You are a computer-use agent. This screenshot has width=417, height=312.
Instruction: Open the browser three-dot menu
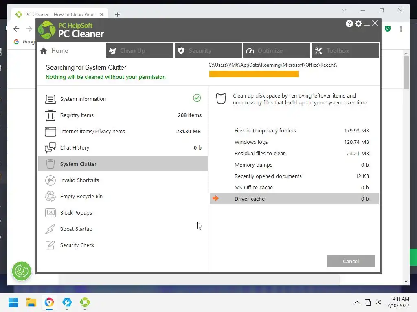(401, 29)
